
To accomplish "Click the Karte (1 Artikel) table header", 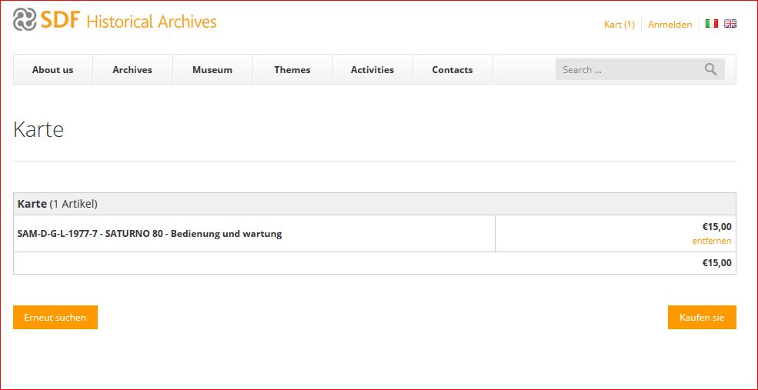I will coord(58,204).
